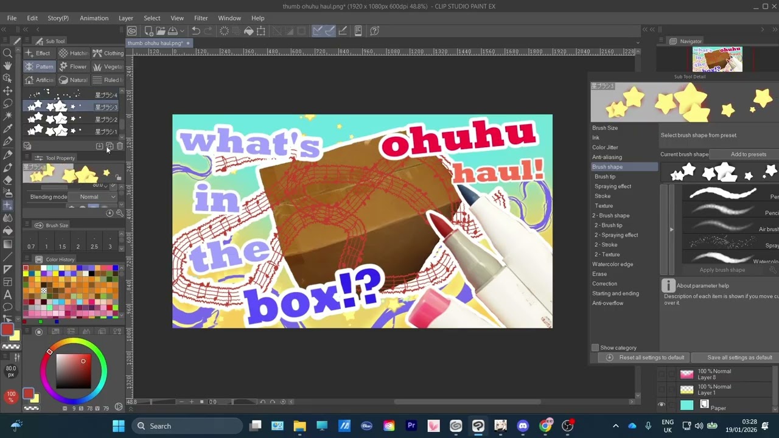779x438 pixels.
Task: Open the Animation menu
Action: (94, 18)
